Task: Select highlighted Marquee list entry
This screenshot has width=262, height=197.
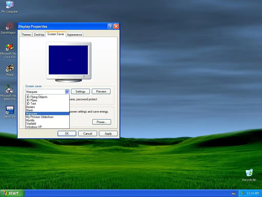Action: pyautogui.click(x=47, y=114)
